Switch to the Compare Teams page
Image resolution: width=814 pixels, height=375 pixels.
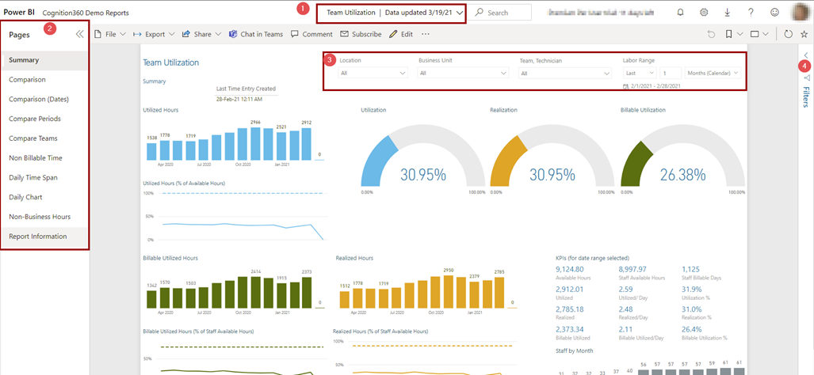click(33, 138)
